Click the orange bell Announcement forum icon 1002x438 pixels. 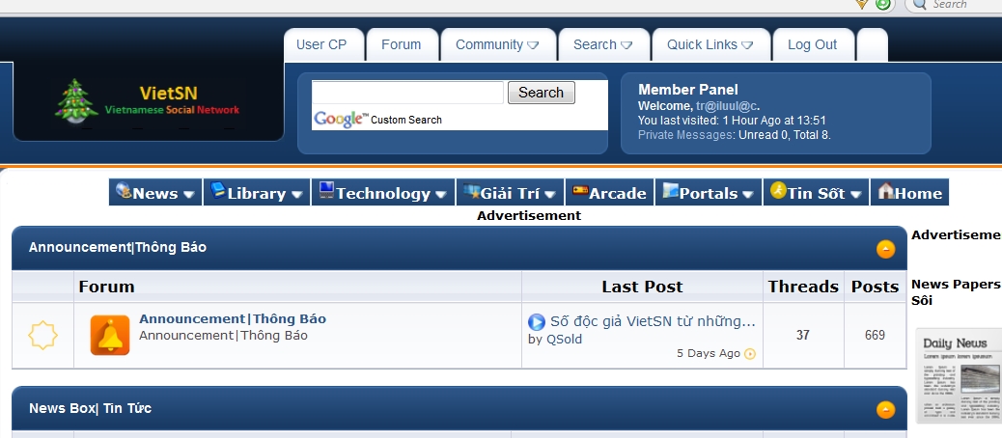pyautogui.click(x=109, y=335)
